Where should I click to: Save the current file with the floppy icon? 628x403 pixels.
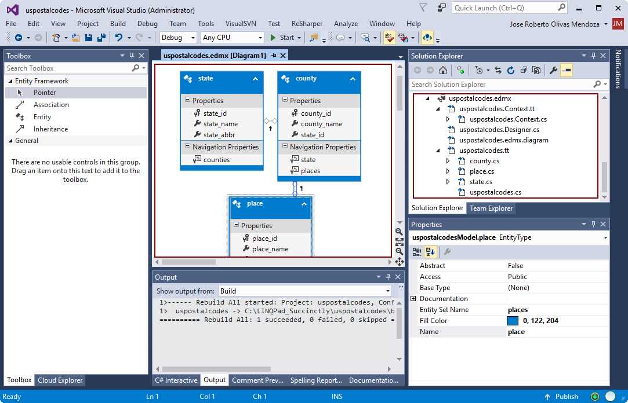pyautogui.click(x=89, y=38)
